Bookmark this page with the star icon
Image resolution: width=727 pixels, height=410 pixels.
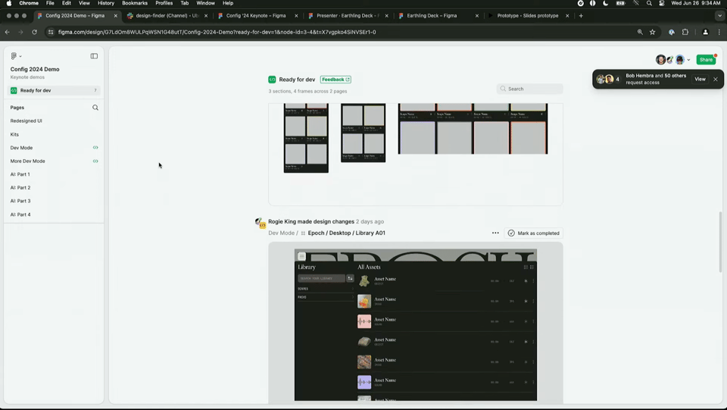[x=652, y=32]
